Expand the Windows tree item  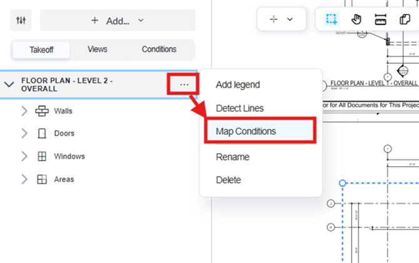[24, 156]
